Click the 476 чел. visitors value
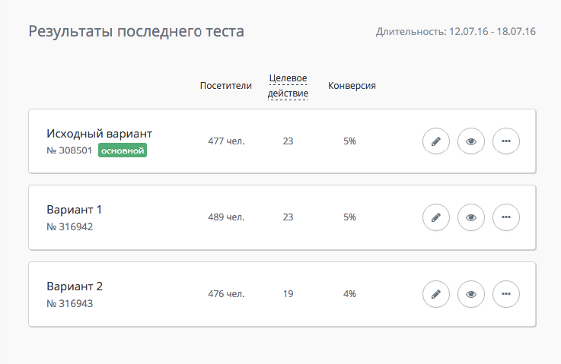The image size is (561, 364). click(227, 294)
